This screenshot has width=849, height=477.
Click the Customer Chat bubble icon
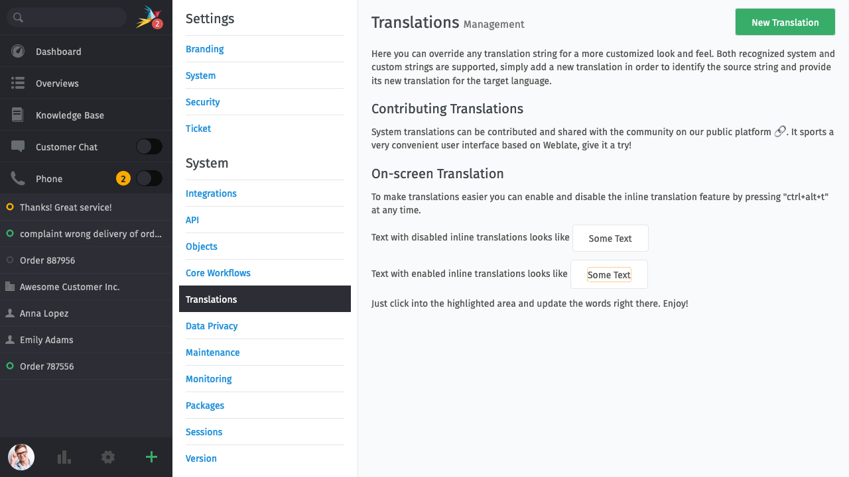pos(18,146)
